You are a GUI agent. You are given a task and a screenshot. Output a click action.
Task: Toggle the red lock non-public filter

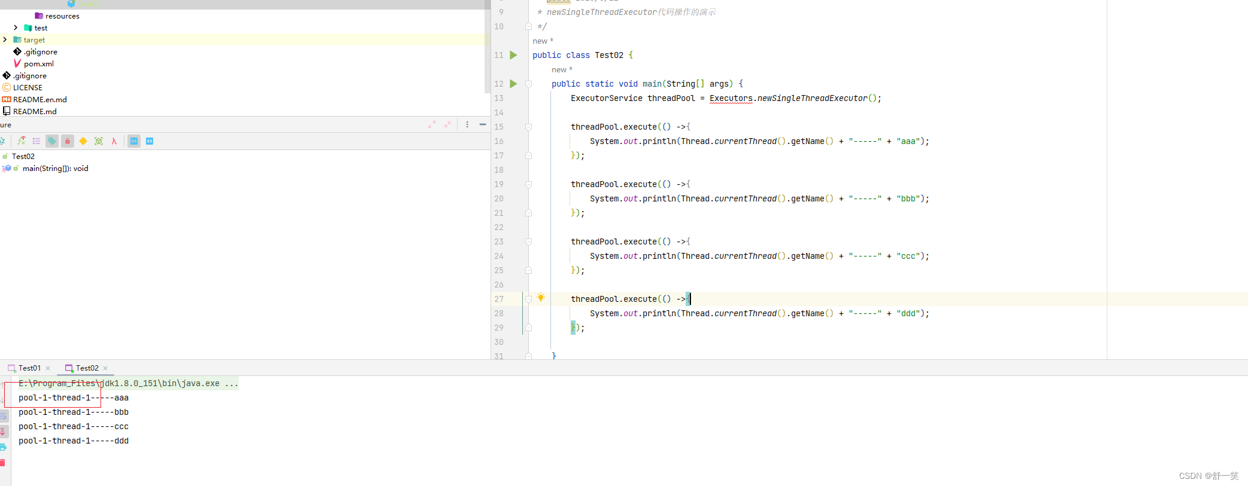pyautogui.click(x=68, y=141)
